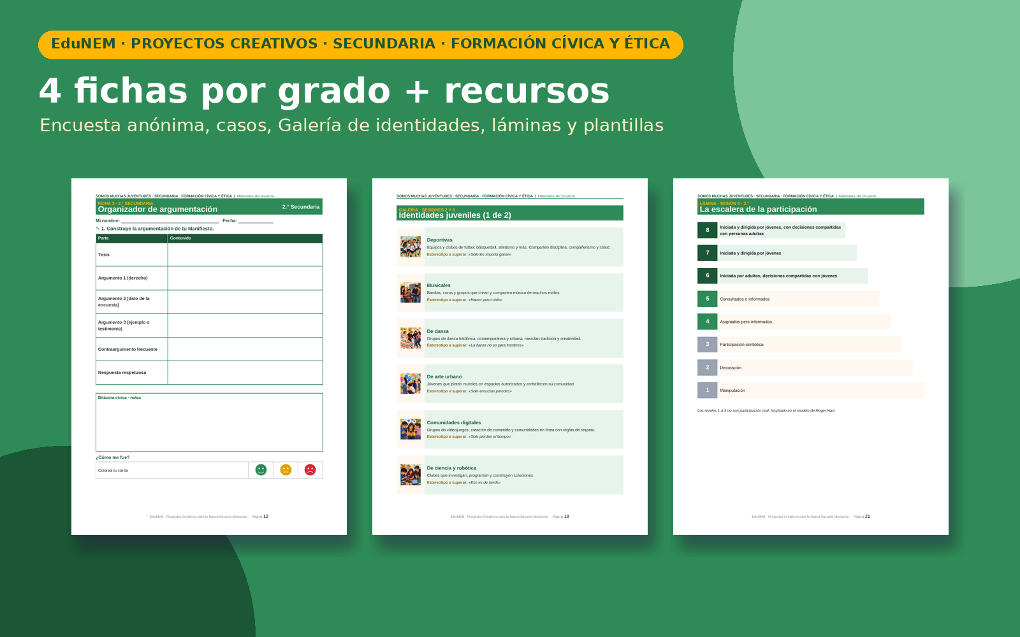Click the pencil icon beside 'Construye la argumentación'
1020x637 pixels.
click(98, 228)
